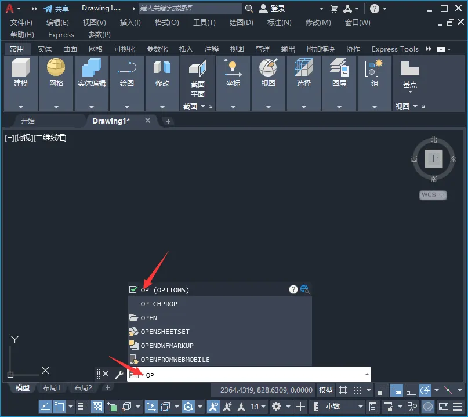
Task: Click the 登录 sign-in button
Action: coord(272,9)
